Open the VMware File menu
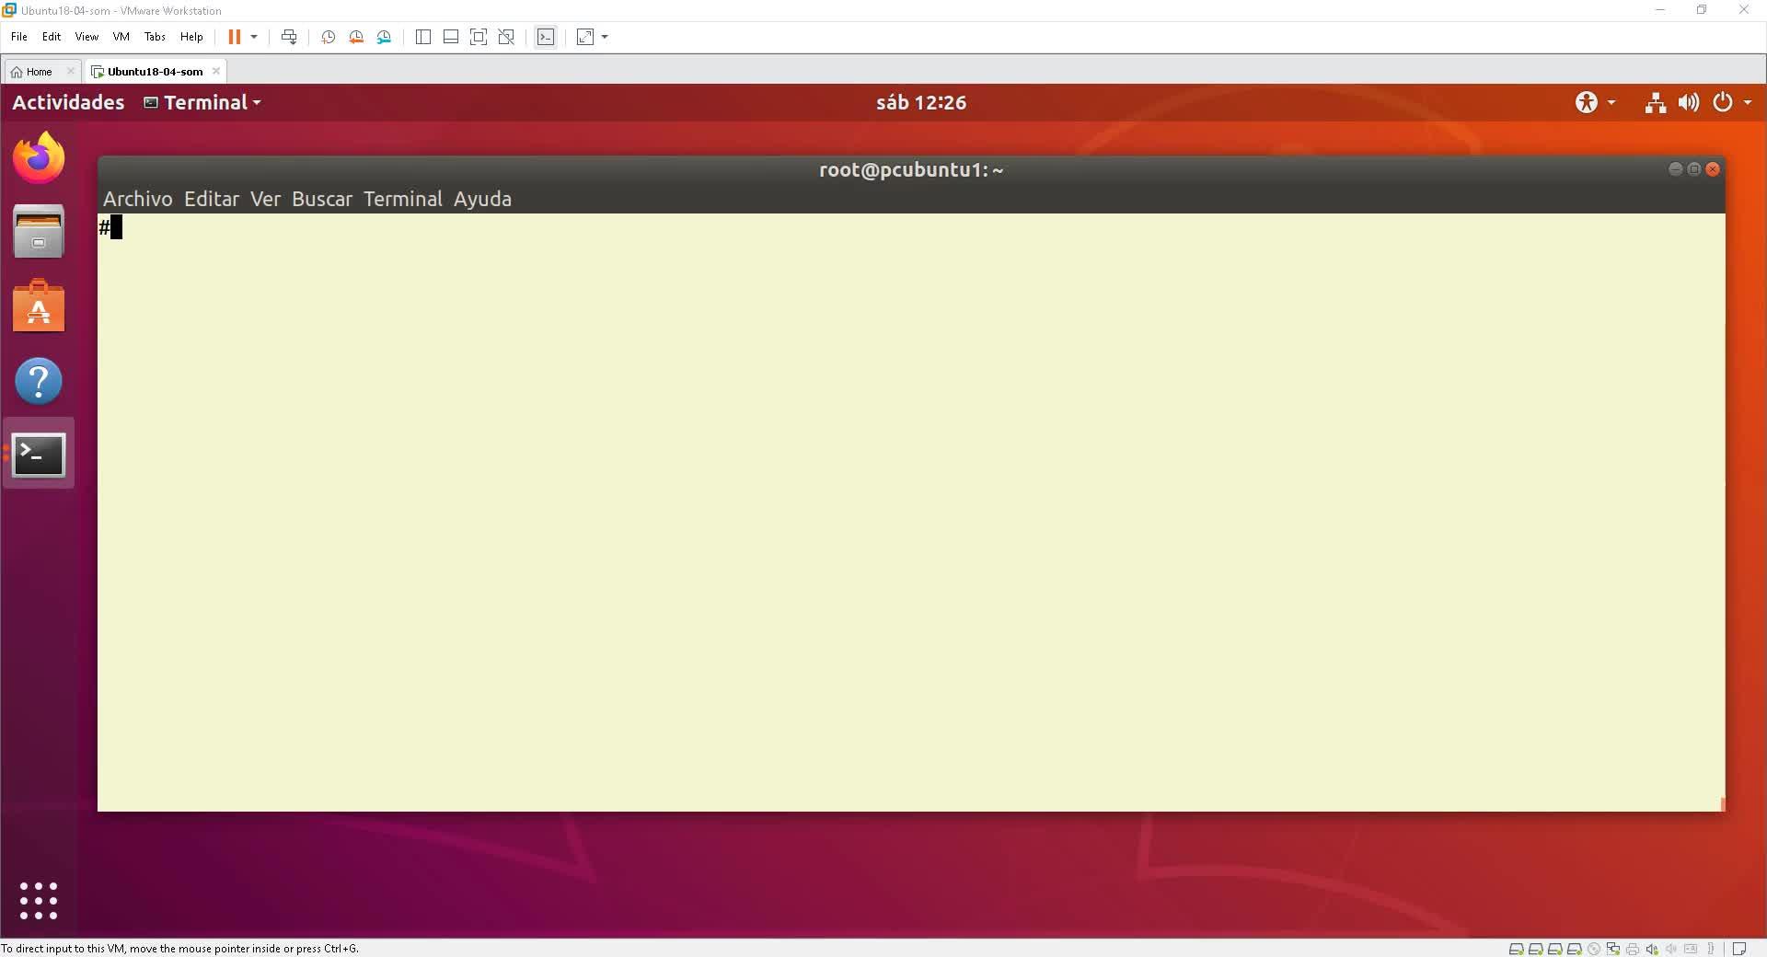 (x=19, y=37)
